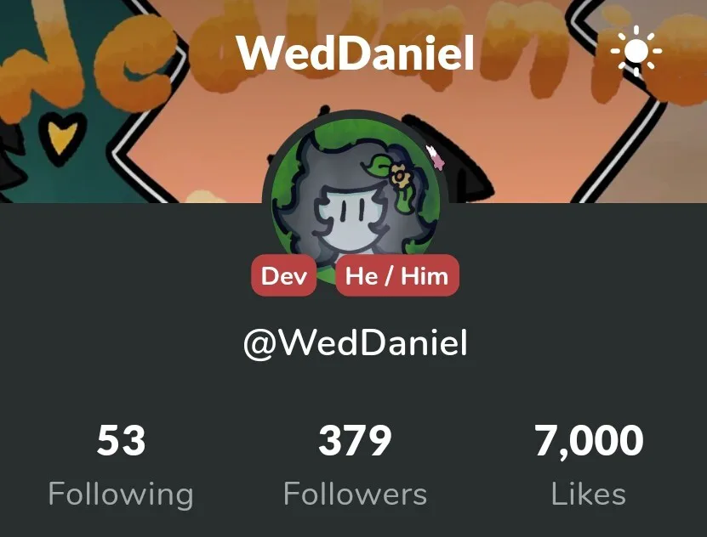View the 379 followers number

tap(355, 440)
